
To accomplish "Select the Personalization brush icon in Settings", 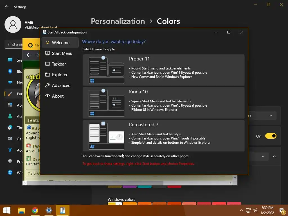I will (x=10, y=94).
